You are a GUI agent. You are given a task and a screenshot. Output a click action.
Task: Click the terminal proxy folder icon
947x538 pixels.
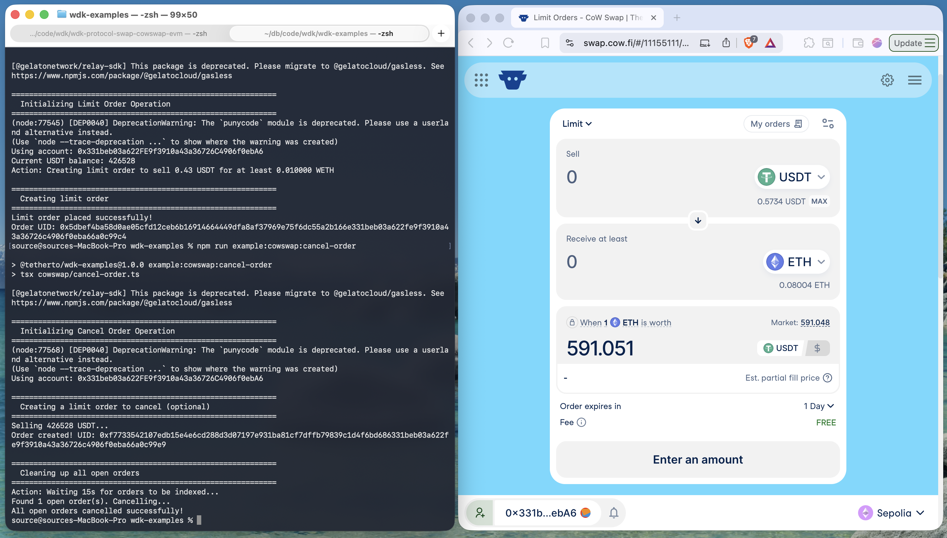pyautogui.click(x=62, y=15)
